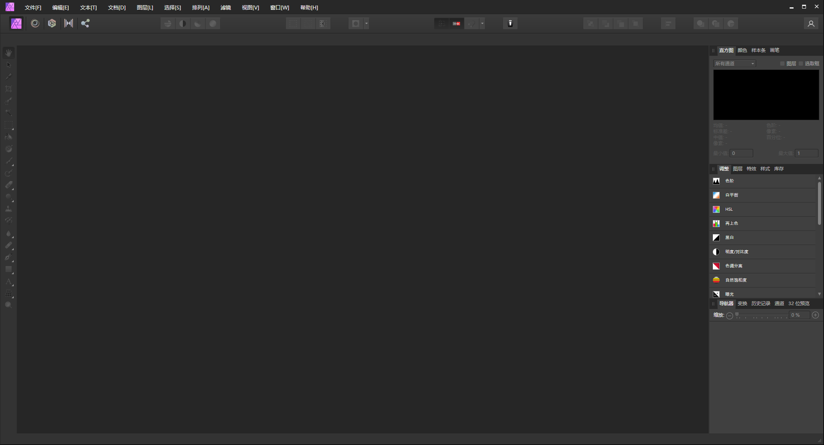Pick the Paint Brush tool
This screenshot has width=824, height=445.
[x=9, y=161]
